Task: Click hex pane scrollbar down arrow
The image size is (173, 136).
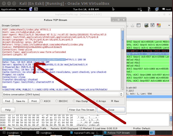Action: tap(171, 125)
